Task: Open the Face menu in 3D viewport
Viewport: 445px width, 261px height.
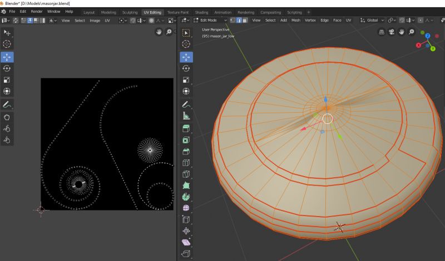Action: tap(337, 20)
